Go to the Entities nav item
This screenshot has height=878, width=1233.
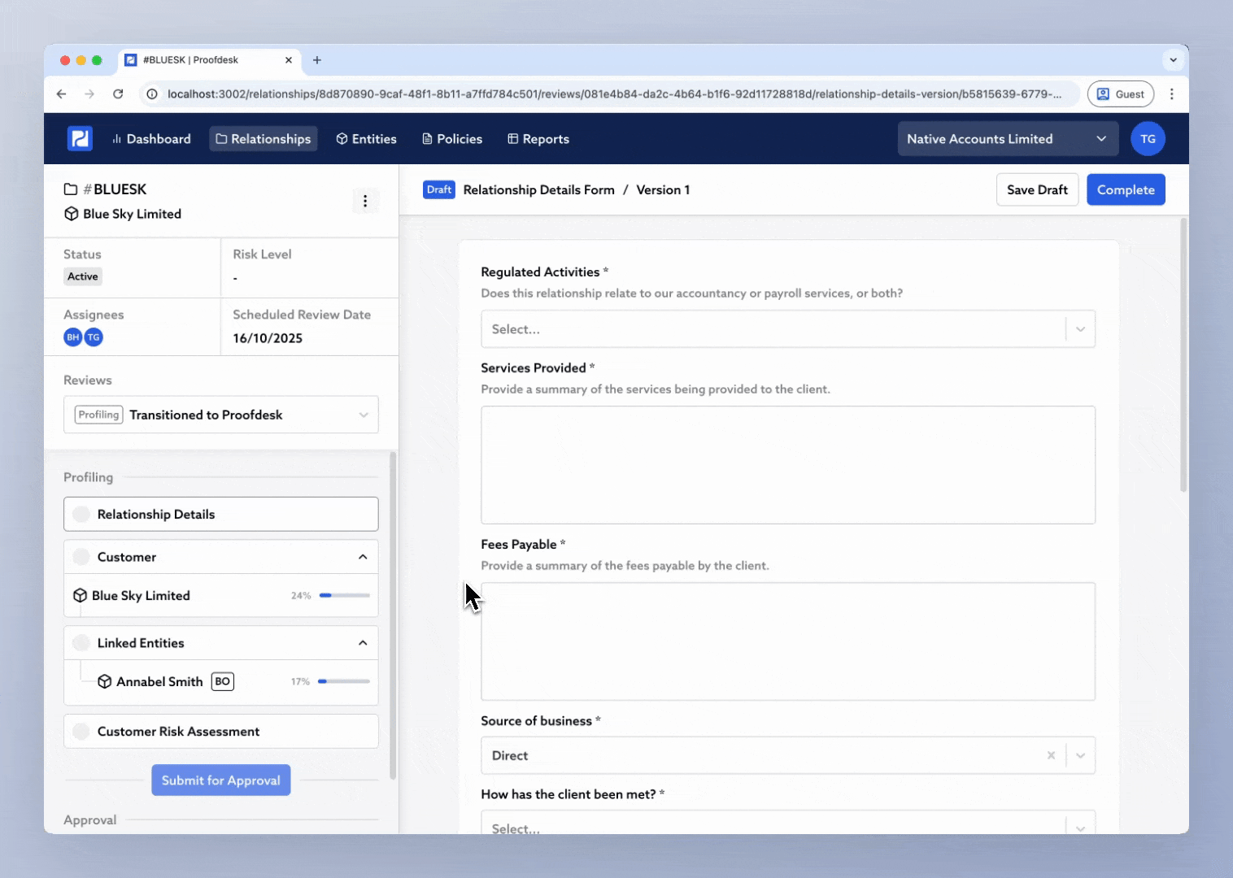(366, 139)
